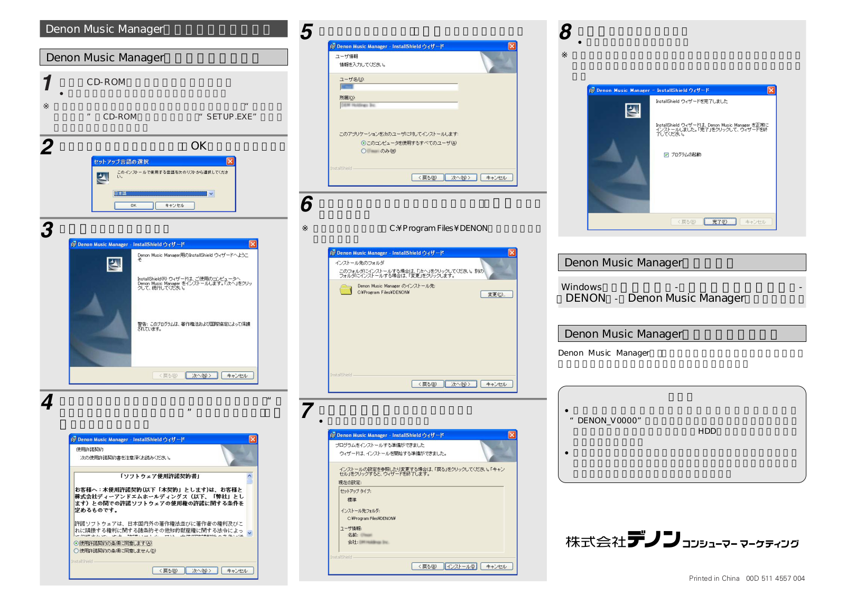Screen dimensions: 846x604
Task: Click Cancel in the user information dialog
Action: (496, 178)
